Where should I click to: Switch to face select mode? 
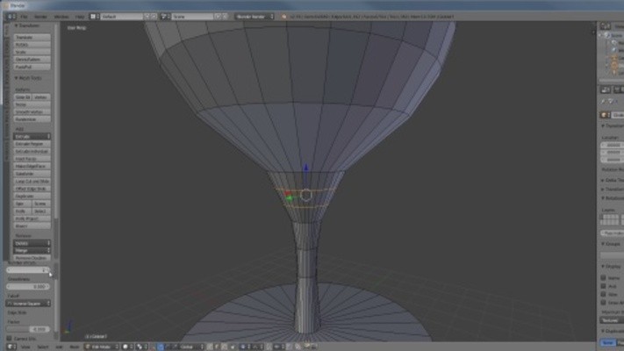click(224, 347)
